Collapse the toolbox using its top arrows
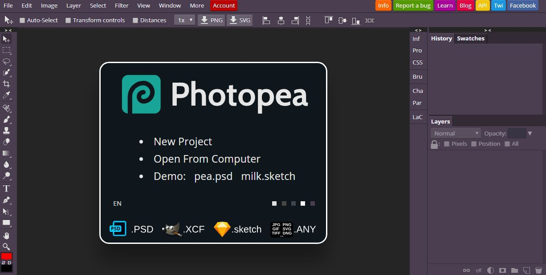Image resolution: width=546 pixels, height=275 pixels. (8, 30)
